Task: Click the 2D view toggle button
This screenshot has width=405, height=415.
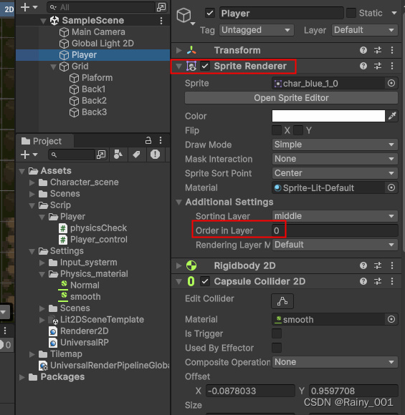Action: pos(7,9)
